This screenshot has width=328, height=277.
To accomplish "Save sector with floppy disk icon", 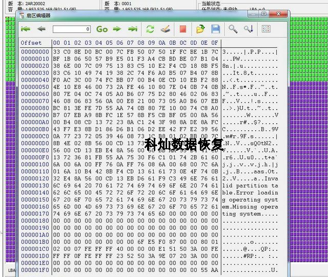I will [215, 29].
